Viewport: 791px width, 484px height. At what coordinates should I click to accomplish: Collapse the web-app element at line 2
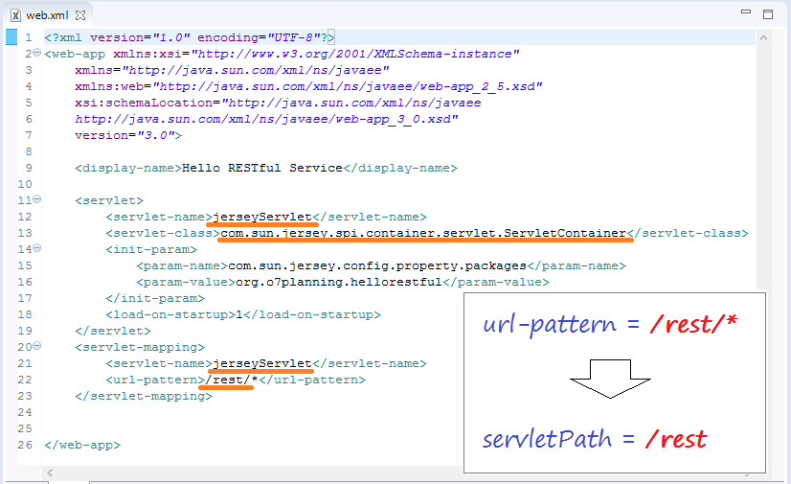coord(36,53)
